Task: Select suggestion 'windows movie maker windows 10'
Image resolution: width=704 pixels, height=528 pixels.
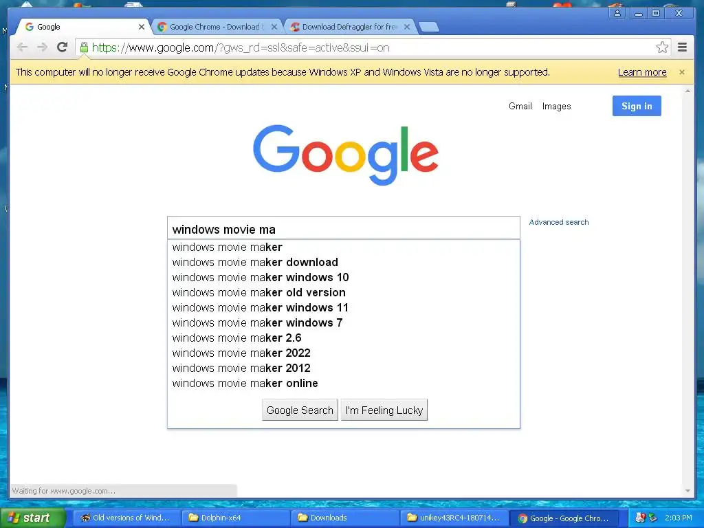Action: 344,278
